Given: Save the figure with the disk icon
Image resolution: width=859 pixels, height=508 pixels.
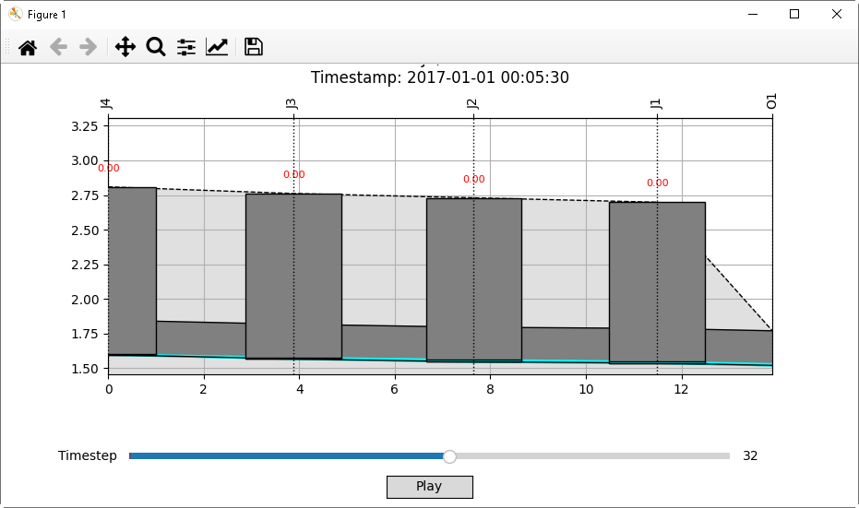Looking at the screenshot, I should click(x=254, y=47).
